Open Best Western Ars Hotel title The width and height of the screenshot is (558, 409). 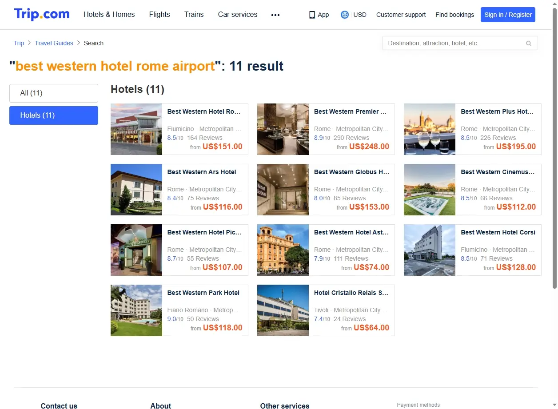202,172
